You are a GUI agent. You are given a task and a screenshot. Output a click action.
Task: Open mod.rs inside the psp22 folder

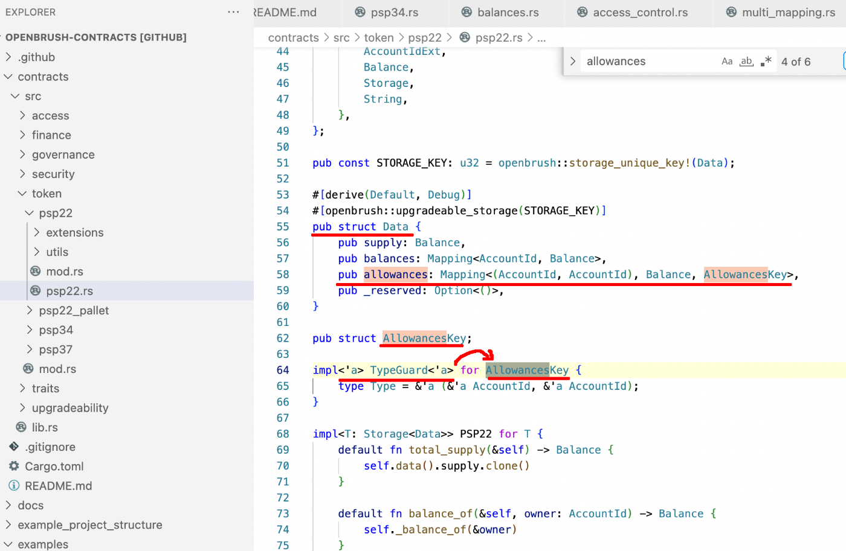(65, 272)
